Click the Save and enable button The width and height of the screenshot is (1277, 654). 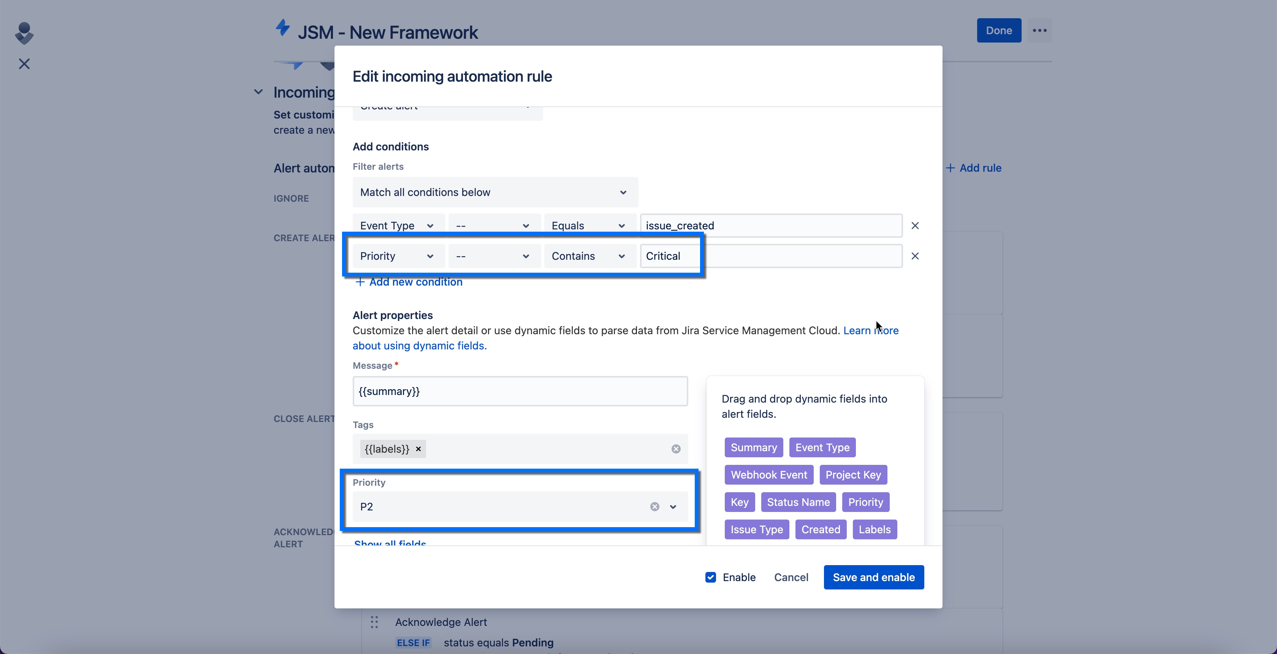[x=874, y=577]
